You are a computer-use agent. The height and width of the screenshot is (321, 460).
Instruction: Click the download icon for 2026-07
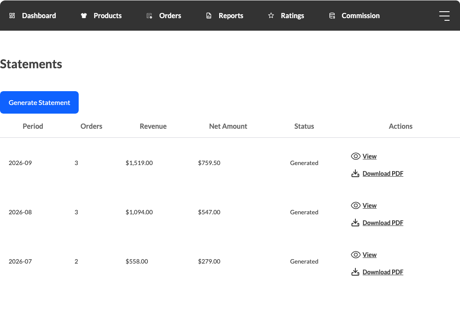click(355, 272)
